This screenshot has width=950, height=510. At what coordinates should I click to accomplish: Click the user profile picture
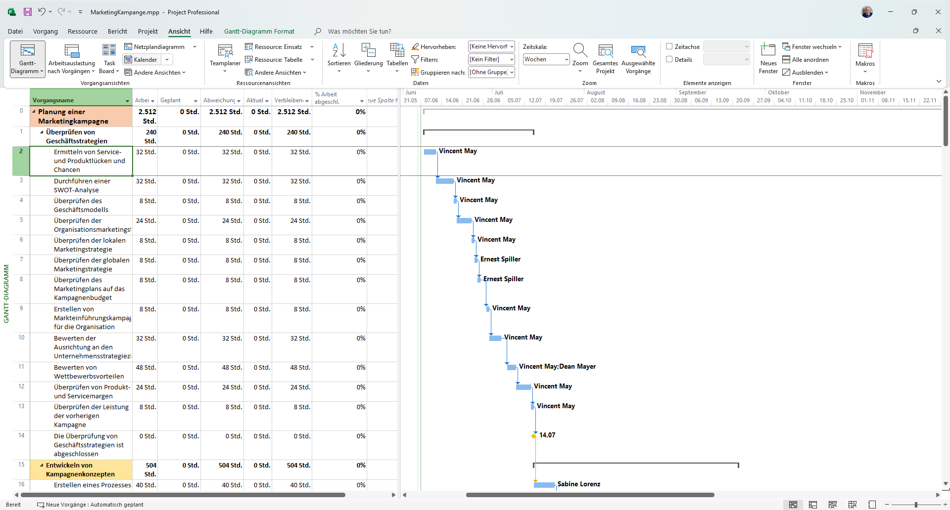(x=867, y=12)
